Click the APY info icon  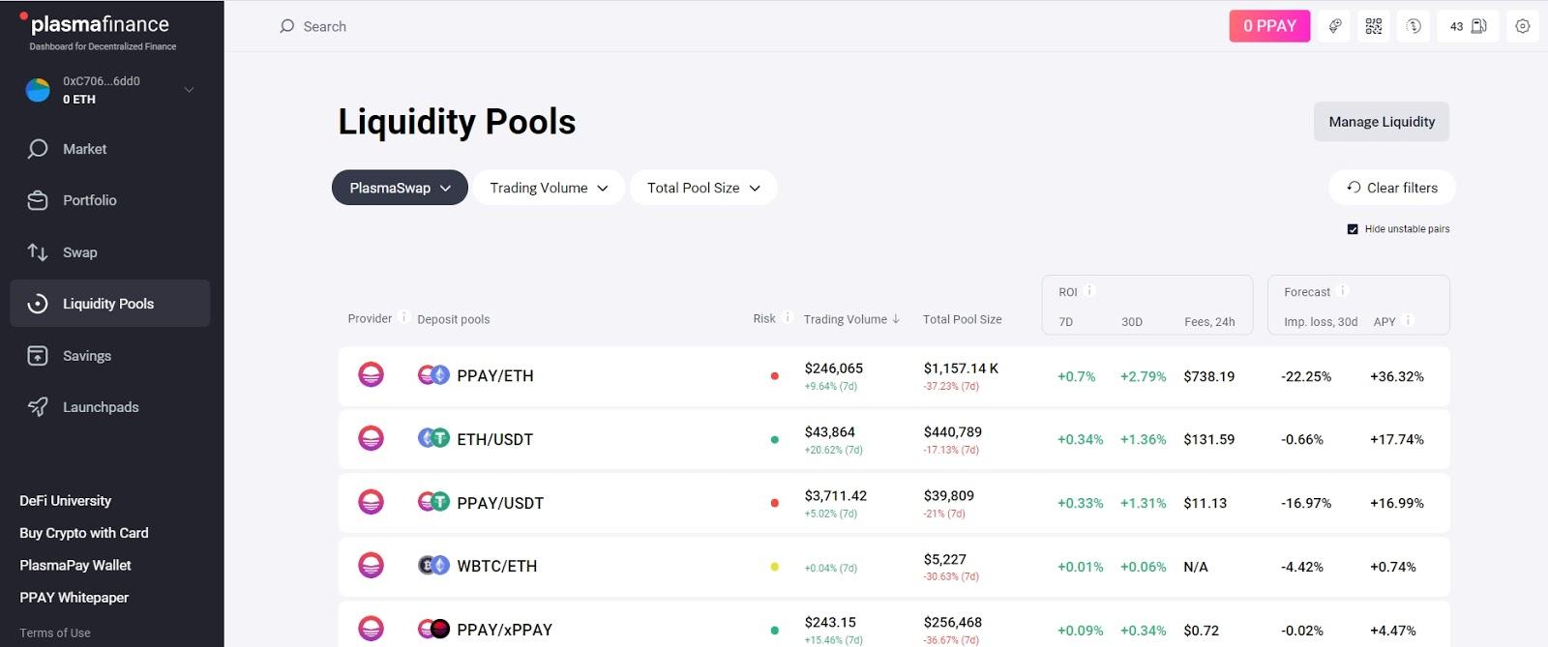pos(1409,320)
